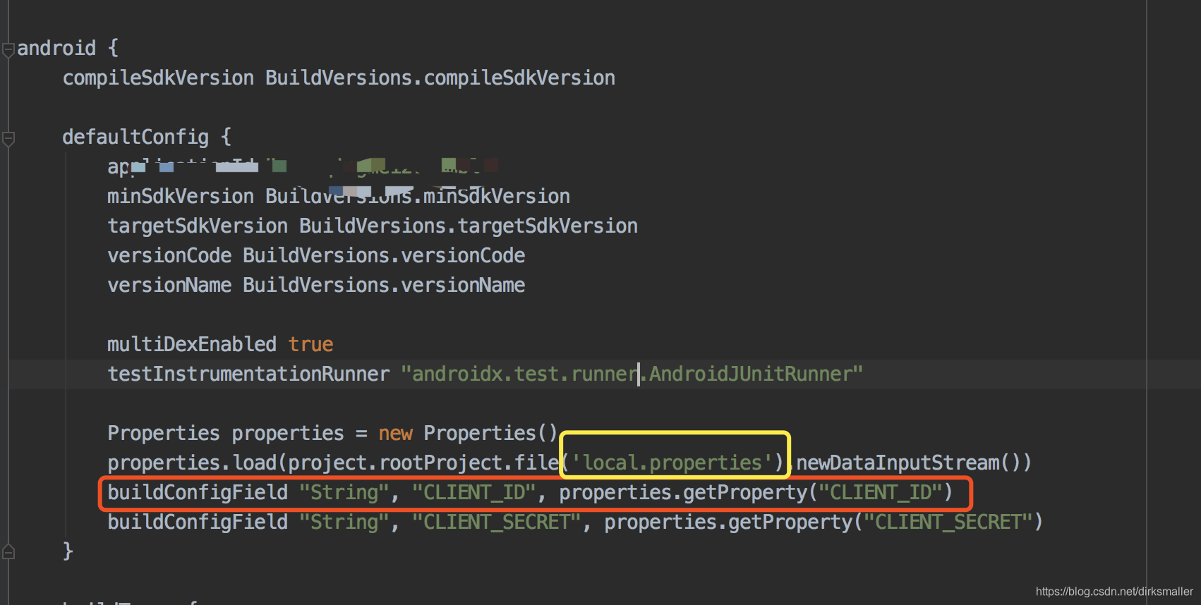Click the 'local.properties' string literal
The height and width of the screenshot is (605, 1201).
pos(672,463)
